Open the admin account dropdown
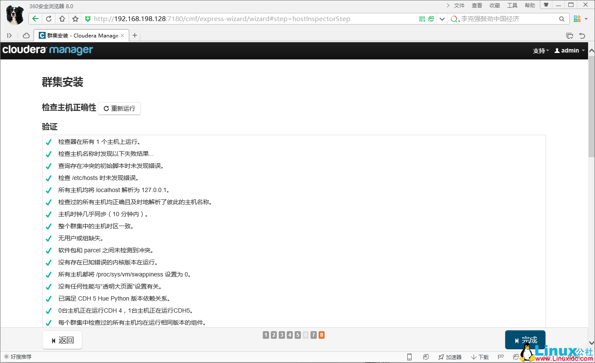 569,50
